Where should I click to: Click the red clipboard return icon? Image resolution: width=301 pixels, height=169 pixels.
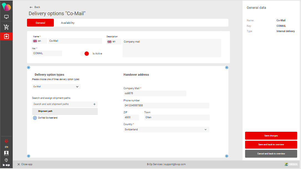pyautogui.click(x=6, y=36)
